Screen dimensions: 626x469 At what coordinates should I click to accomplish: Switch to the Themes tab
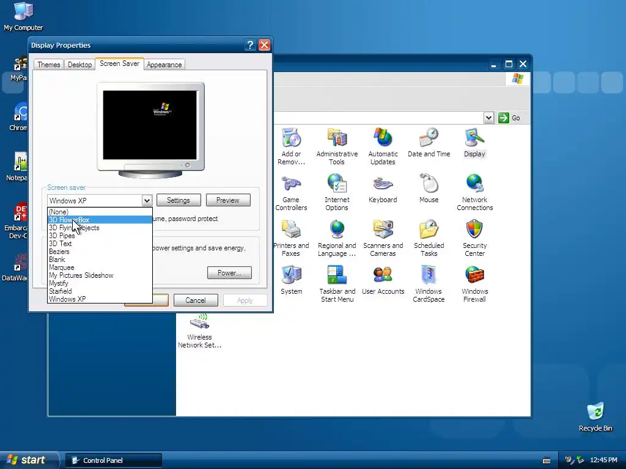pyautogui.click(x=49, y=65)
